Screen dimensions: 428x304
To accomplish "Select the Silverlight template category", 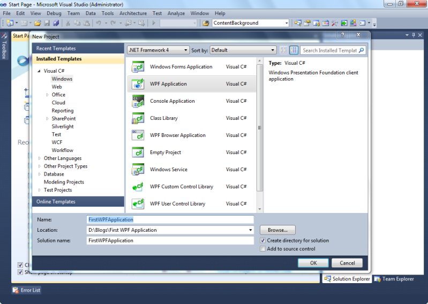I will click(63, 126).
